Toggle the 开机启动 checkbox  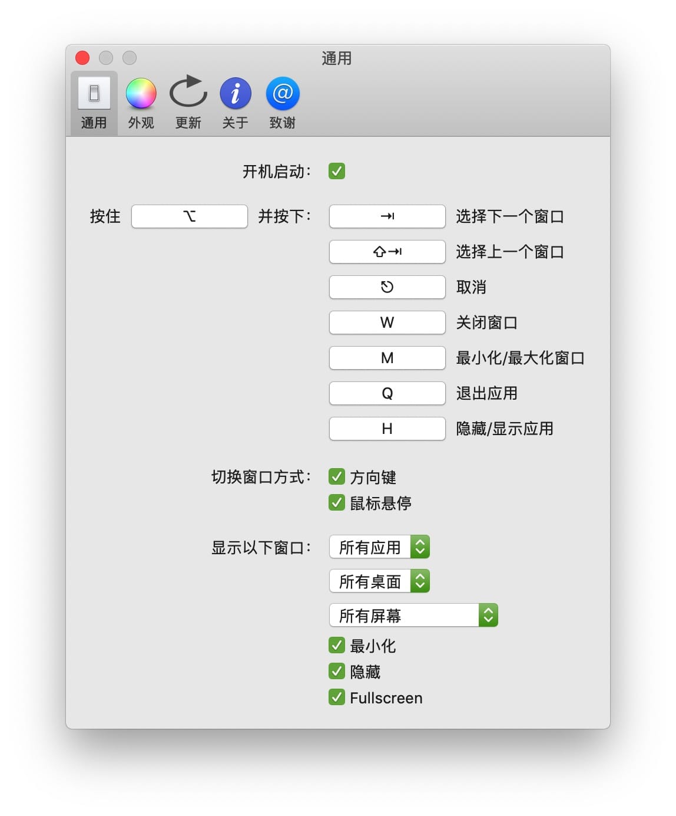[337, 172]
